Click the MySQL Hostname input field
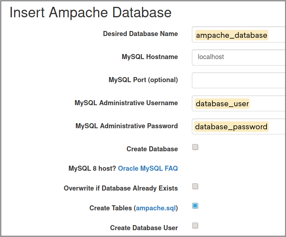 point(239,57)
